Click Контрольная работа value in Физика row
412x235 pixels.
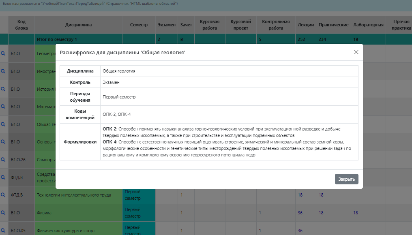point(260,213)
